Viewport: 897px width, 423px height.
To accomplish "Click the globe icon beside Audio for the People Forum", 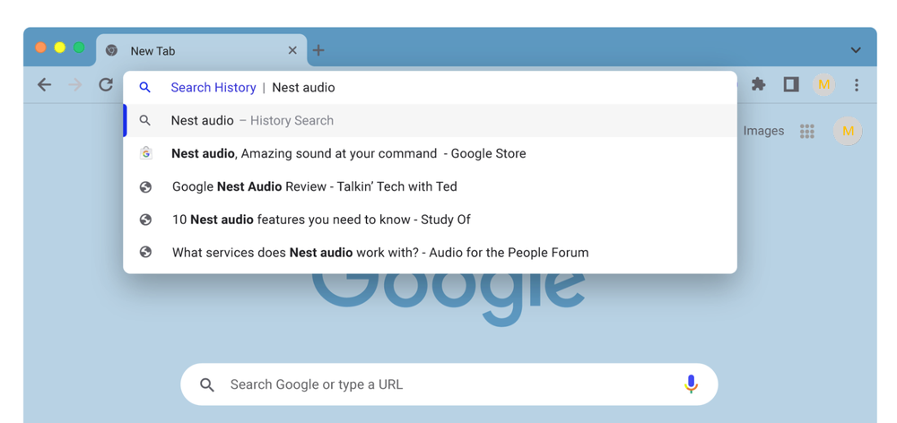I will click(146, 252).
